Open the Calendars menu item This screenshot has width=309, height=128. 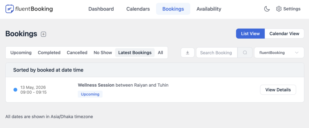pos(138,9)
